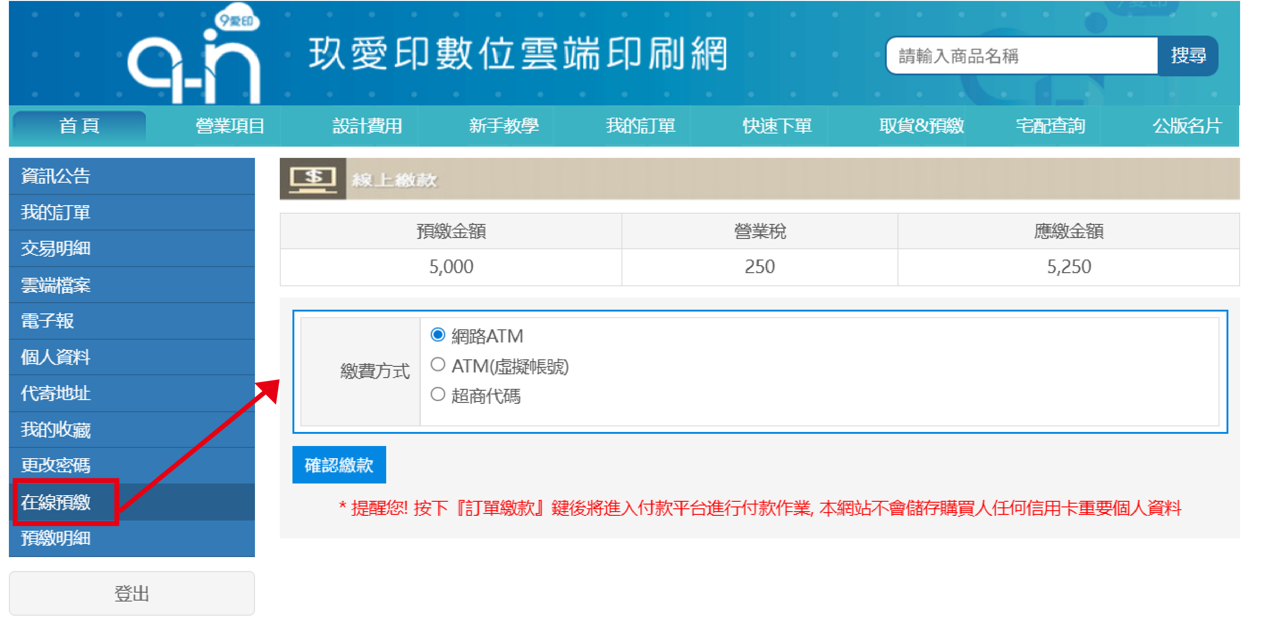This screenshot has width=1264, height=632.
Task: Go to the 首頁 nav tab
Action: (x=79, y=126)
